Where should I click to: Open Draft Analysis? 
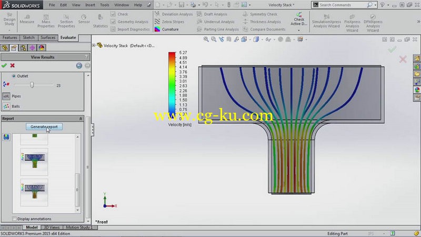212,14
